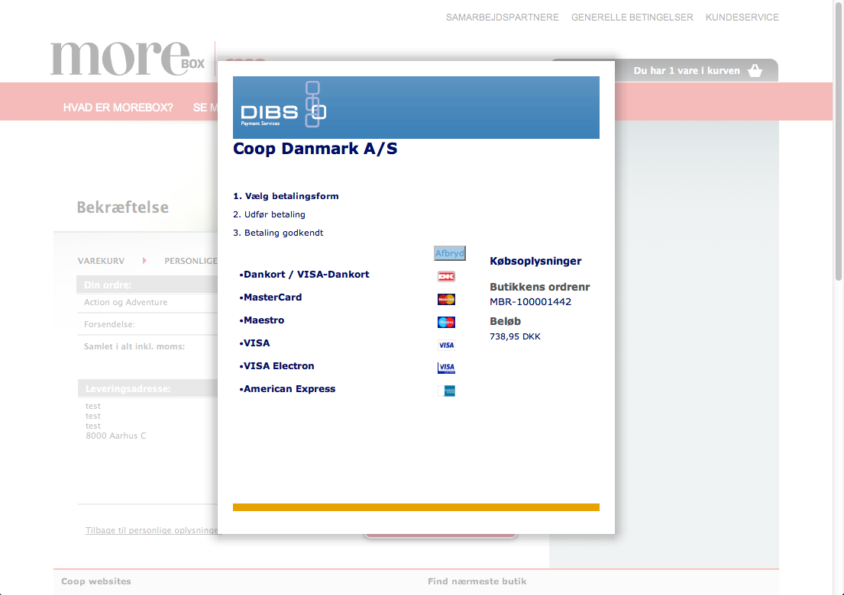This screenshot has width=844, height=595.
Task: Click Butikkens ordrenr label
Action: pos(540,287)
